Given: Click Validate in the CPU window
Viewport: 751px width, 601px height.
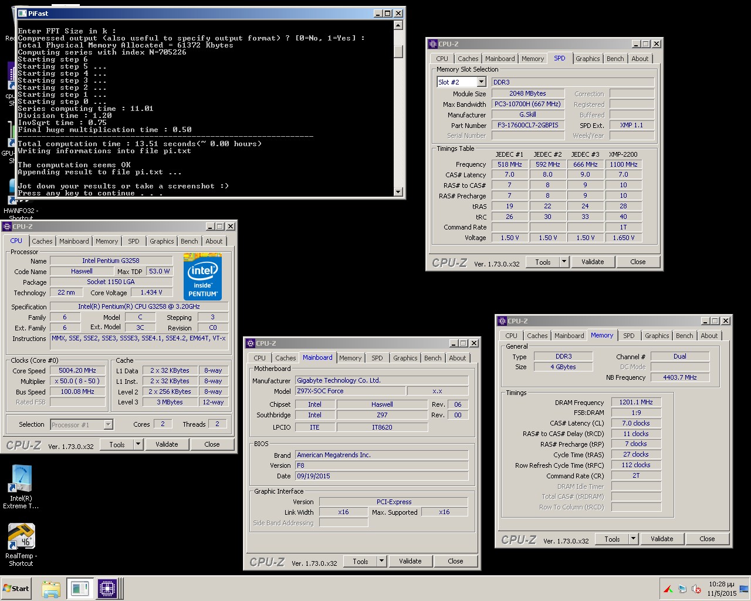Looking at the screenshot, I should (167, 444).
